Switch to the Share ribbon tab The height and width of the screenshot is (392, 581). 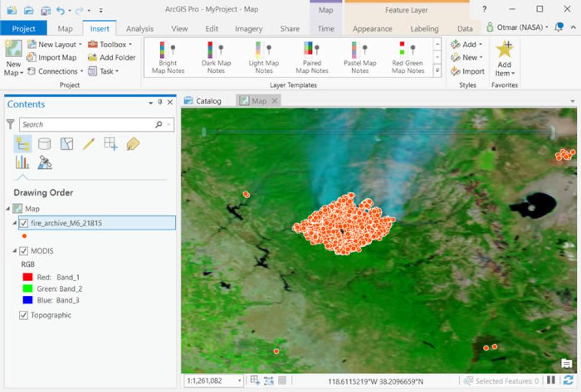click(290, 29)
